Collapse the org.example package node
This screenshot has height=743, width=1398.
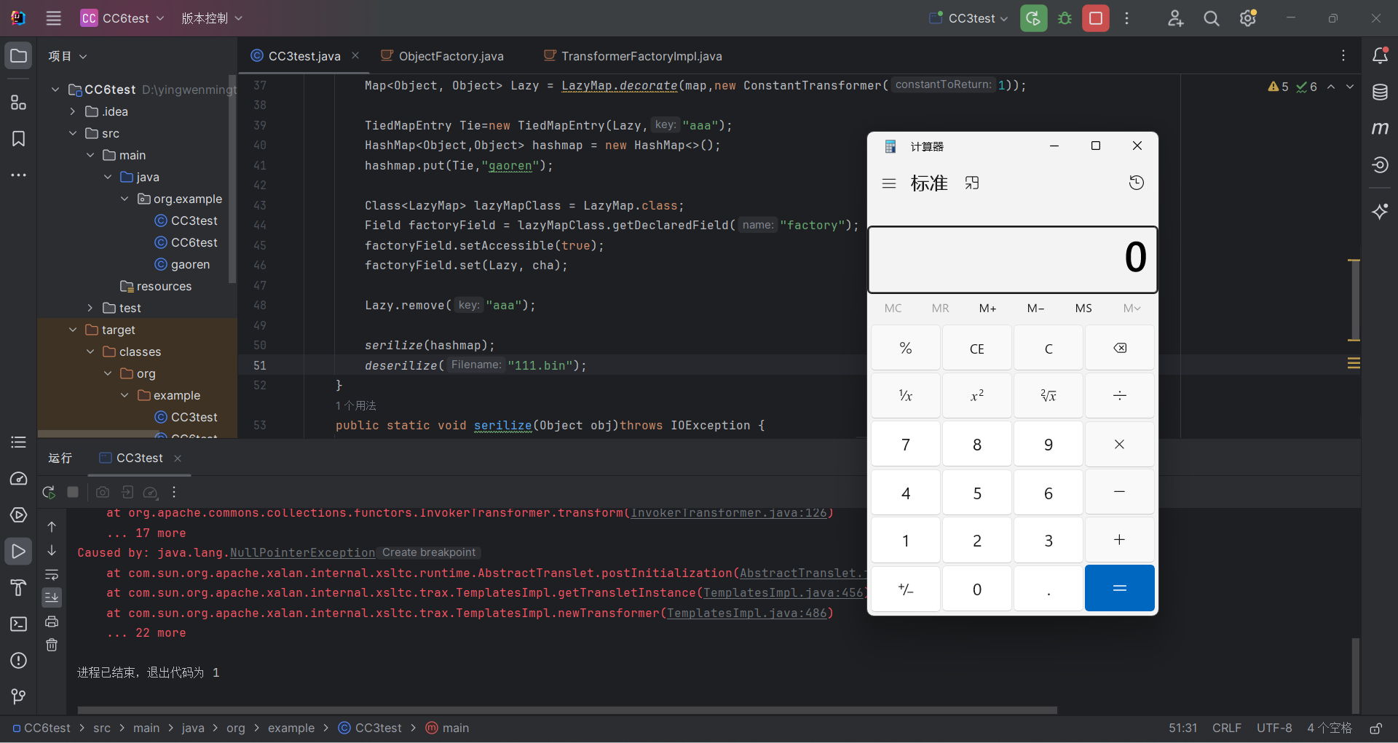[x=125, y=199]
